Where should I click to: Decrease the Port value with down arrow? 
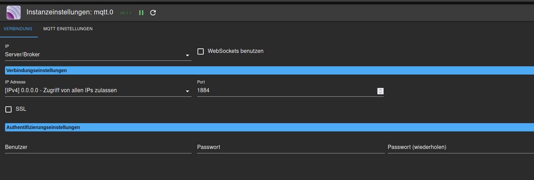(x=380, y=93)
